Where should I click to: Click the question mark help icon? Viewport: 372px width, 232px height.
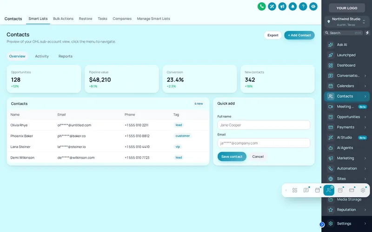303,6
